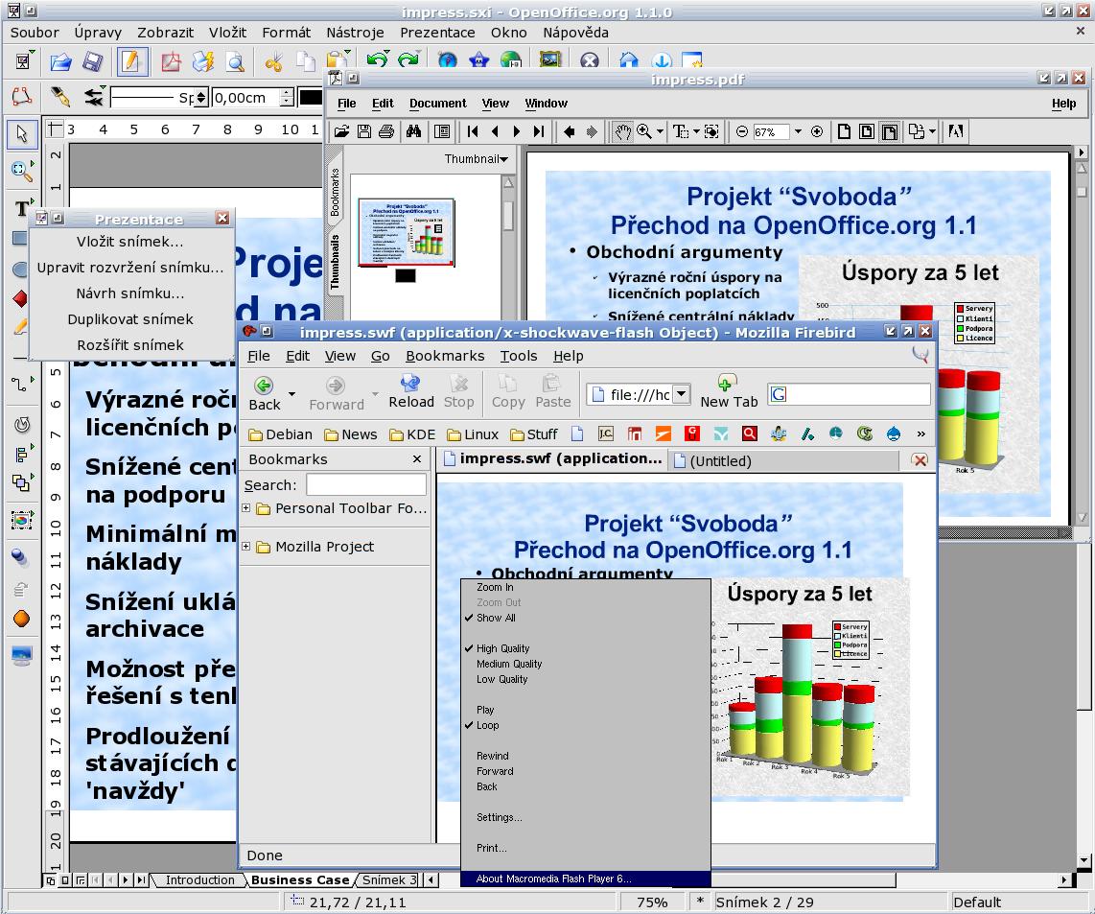Toggle Show All in Flash menu
This screenshot has height=914, width=1095.
[496, 618]
